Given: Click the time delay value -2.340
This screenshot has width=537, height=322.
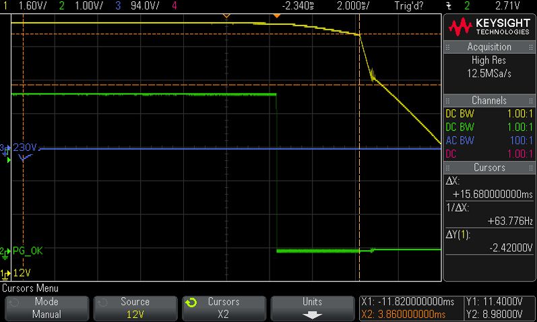Looking at the screenshot, I should pos(298,5).
